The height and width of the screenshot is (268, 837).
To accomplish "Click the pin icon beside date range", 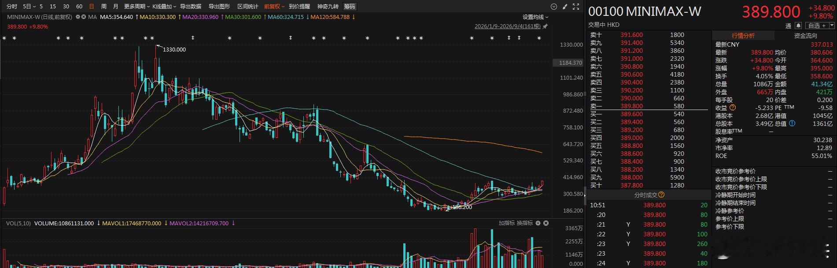I will [545, 26].
